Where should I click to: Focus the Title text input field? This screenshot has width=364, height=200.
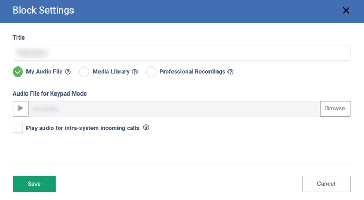[x=181, y=53]
